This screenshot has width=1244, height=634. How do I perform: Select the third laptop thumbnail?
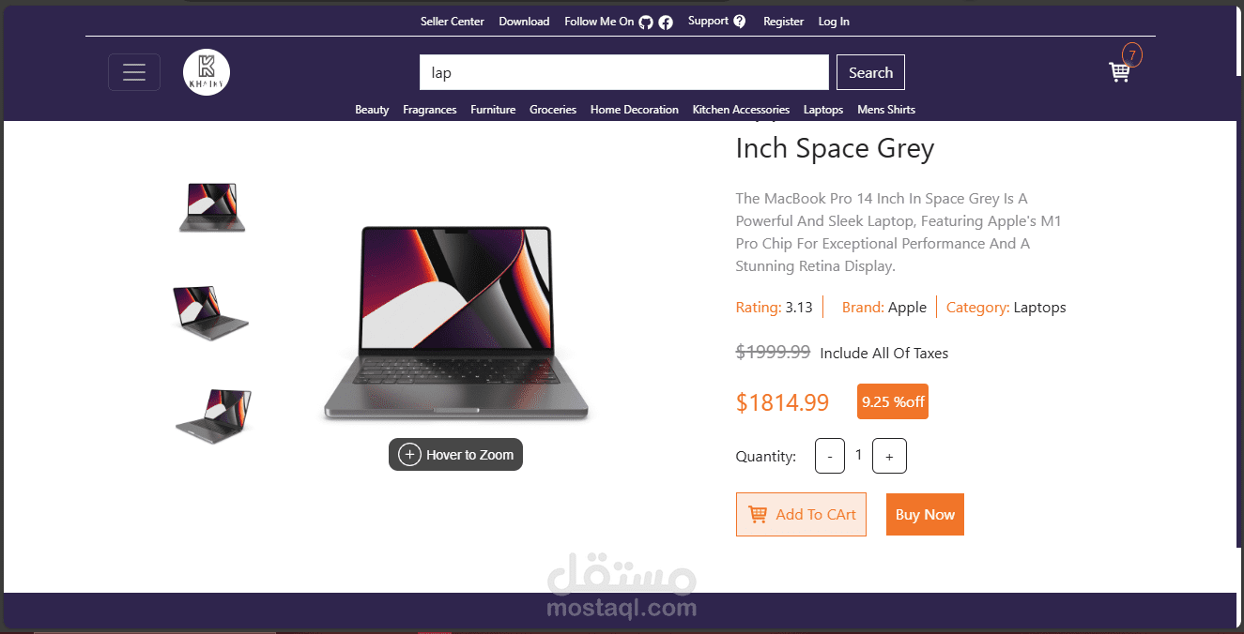(213, 415)
